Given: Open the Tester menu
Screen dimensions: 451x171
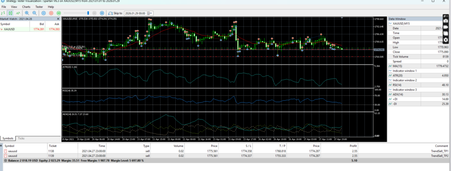Looking at the screenshot, I should tap(39, 7).
